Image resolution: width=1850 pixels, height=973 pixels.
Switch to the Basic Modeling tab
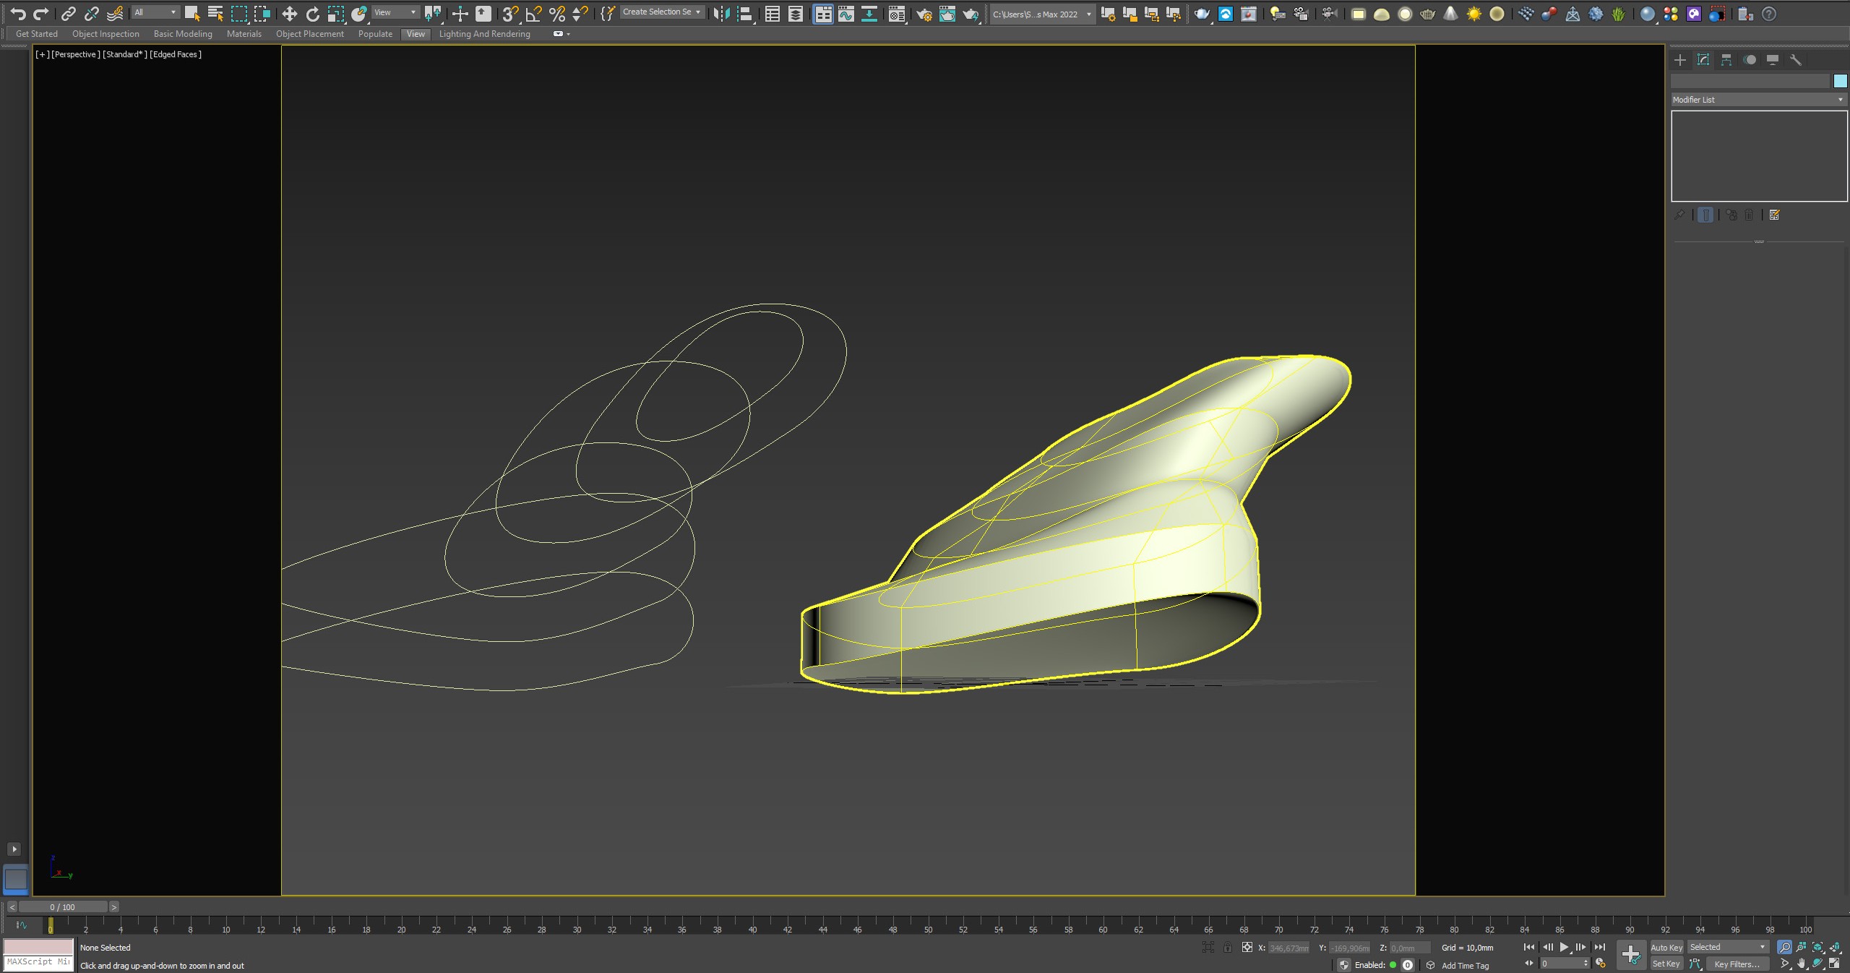[183, 34]
